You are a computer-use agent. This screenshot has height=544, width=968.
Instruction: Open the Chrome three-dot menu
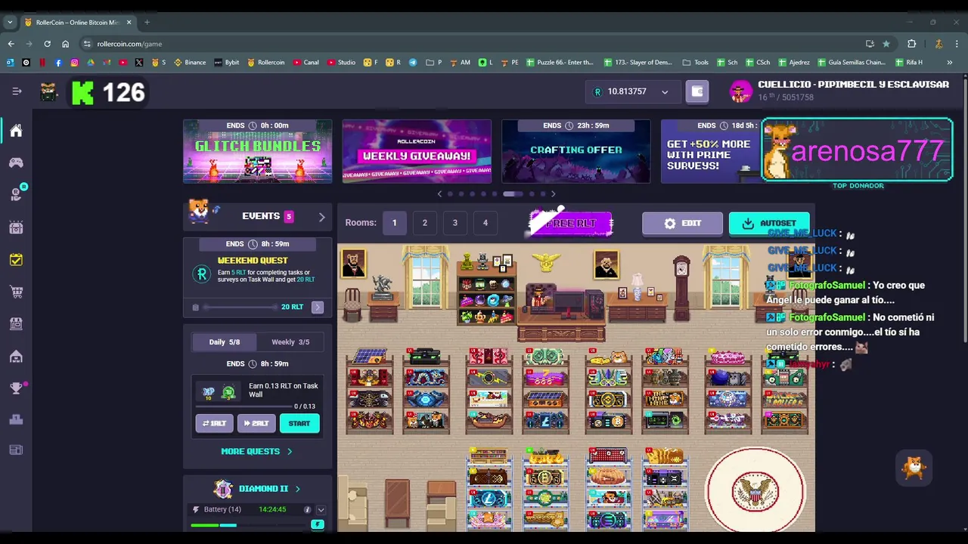(956, 44)
